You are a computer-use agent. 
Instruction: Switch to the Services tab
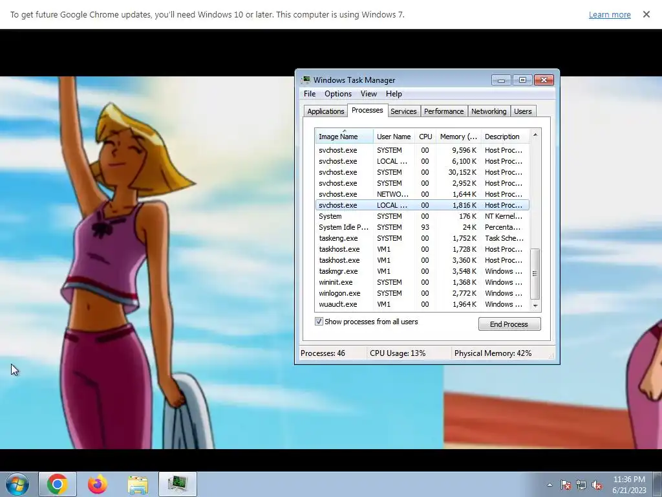(403, 111)
